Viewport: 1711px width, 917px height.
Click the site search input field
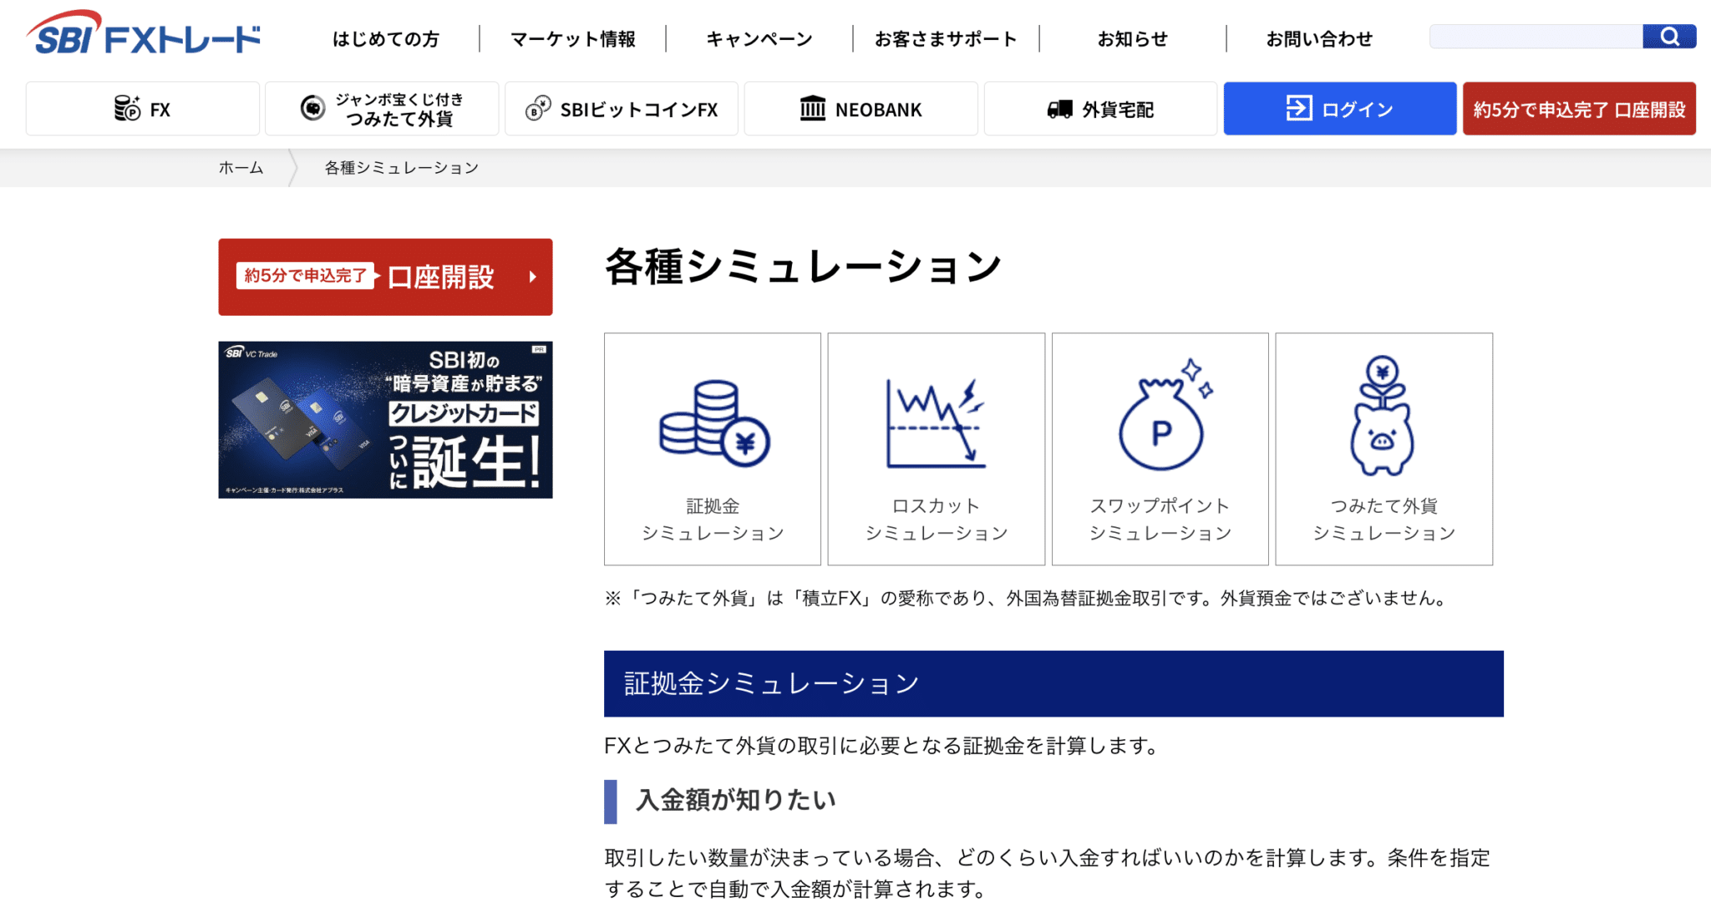point(1536,36)
